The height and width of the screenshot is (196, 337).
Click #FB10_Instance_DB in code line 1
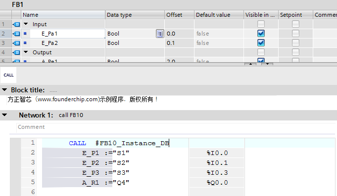tap(132, 143)
